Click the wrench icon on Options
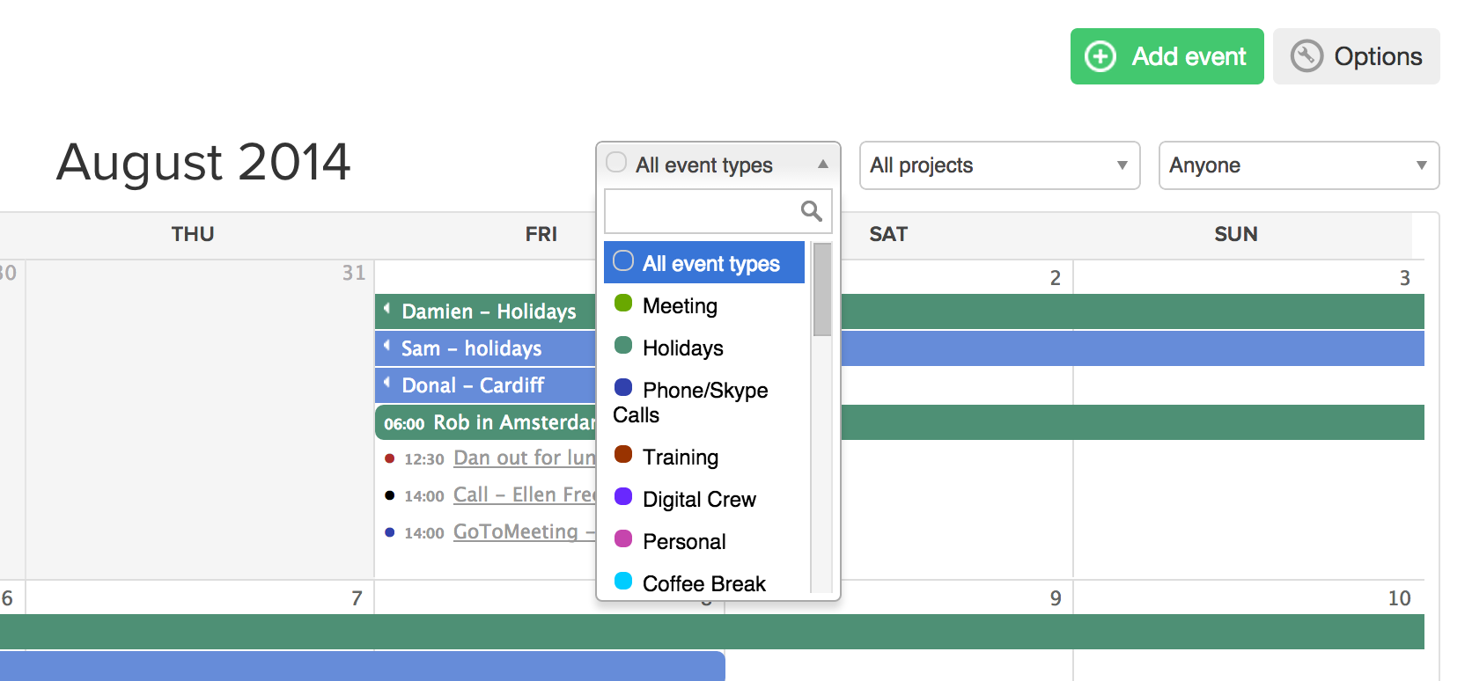 click(x=1306, y=56)
